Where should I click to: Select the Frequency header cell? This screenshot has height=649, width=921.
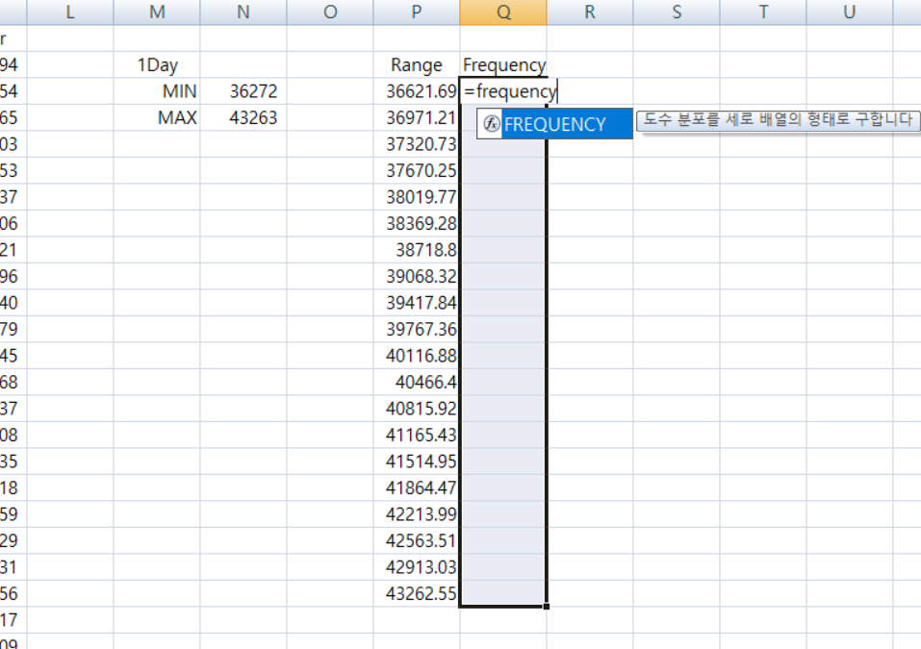click(x=503, y=65)
